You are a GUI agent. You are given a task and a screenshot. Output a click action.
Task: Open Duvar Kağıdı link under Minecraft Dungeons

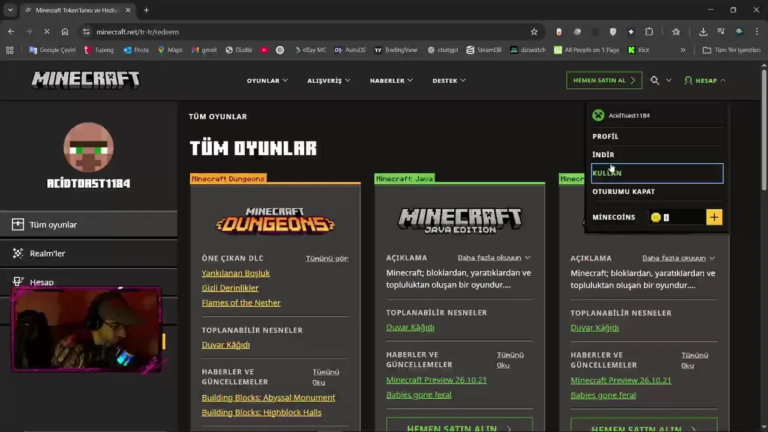coord(226,344)
